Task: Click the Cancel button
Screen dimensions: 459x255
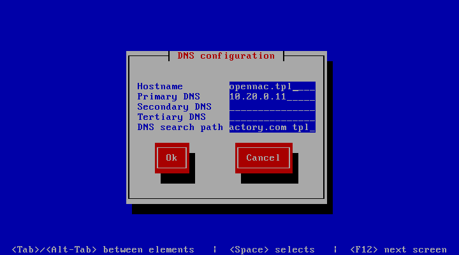Action: click(264, 158)
